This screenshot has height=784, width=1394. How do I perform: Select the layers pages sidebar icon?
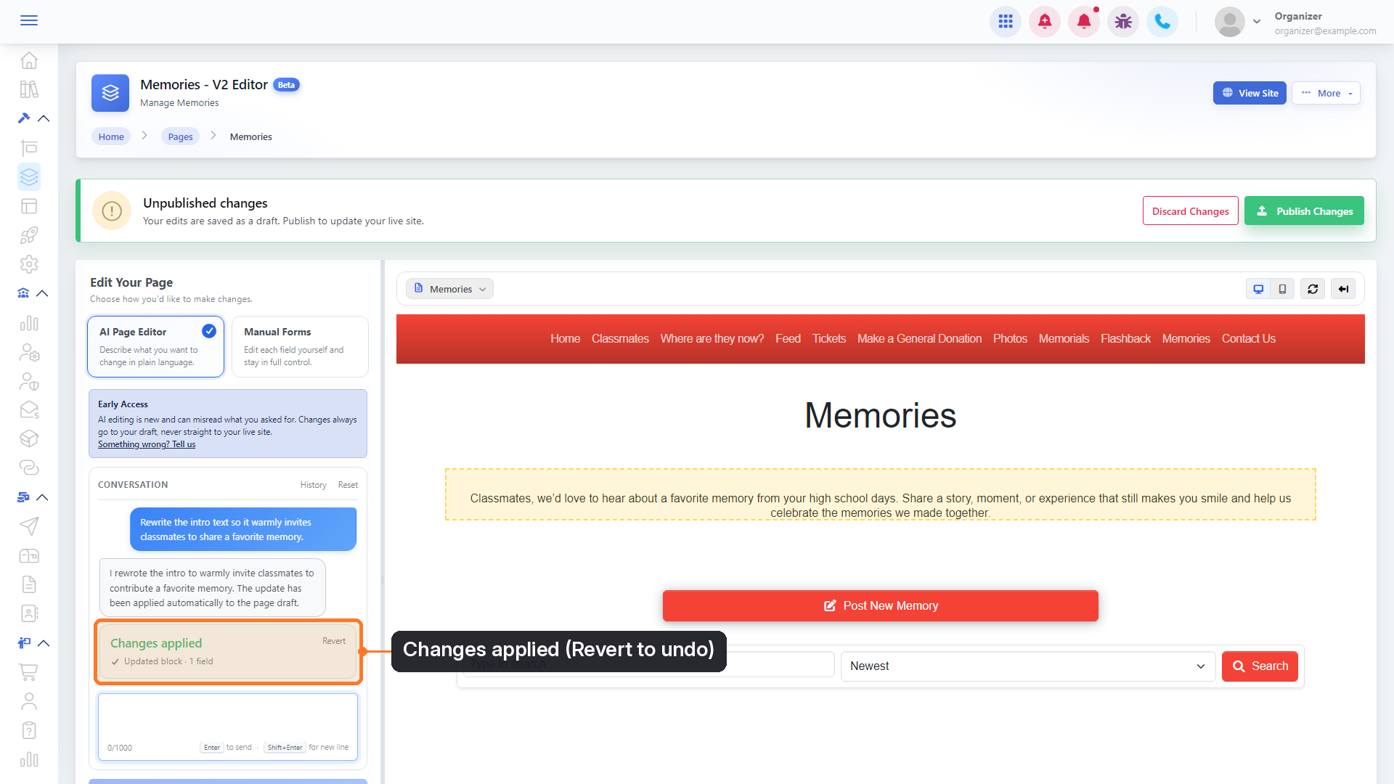29,177
